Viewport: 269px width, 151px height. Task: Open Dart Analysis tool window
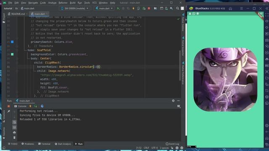[x=63, y=144]
